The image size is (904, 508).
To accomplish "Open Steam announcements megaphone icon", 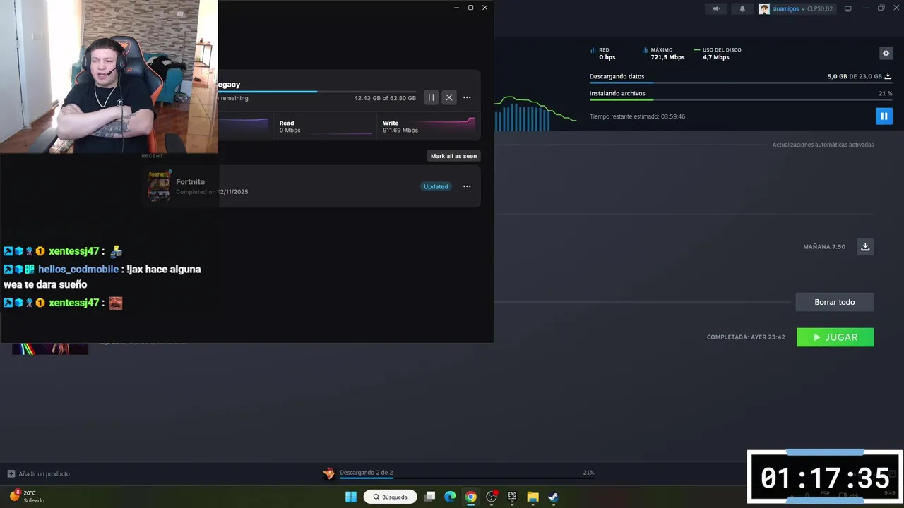I will (x=716, y=8).
